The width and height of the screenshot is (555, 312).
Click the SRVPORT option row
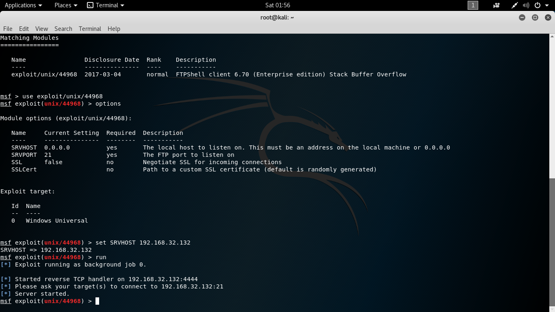(123, 155)
